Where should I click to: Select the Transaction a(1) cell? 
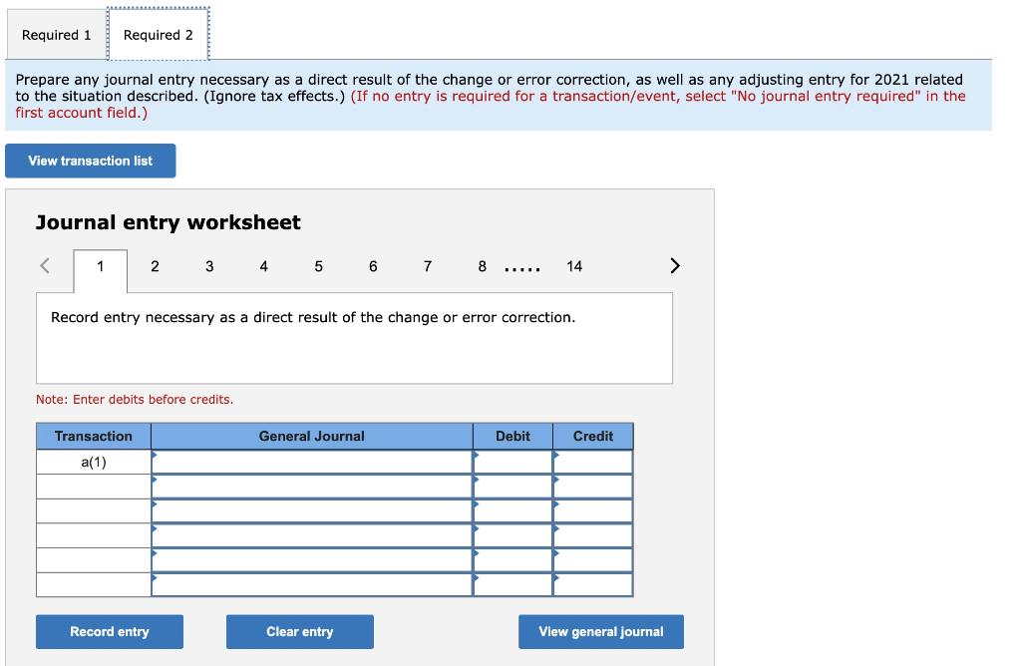[93, 461]
